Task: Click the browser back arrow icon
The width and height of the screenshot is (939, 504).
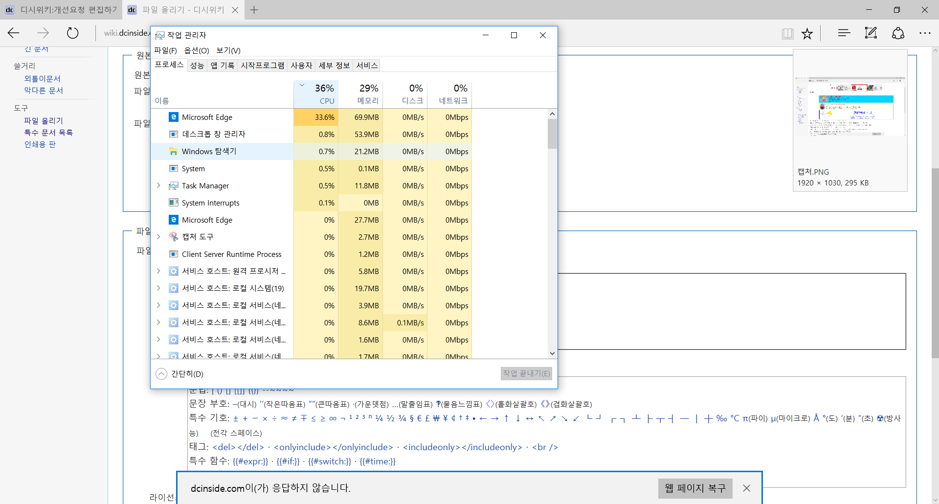Action: click(14, 33)
